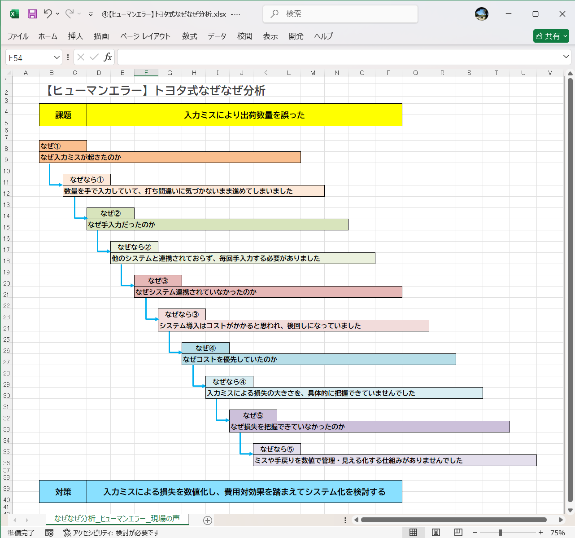
Task: Click the 検索 search box
Action: tap(340, 14)
